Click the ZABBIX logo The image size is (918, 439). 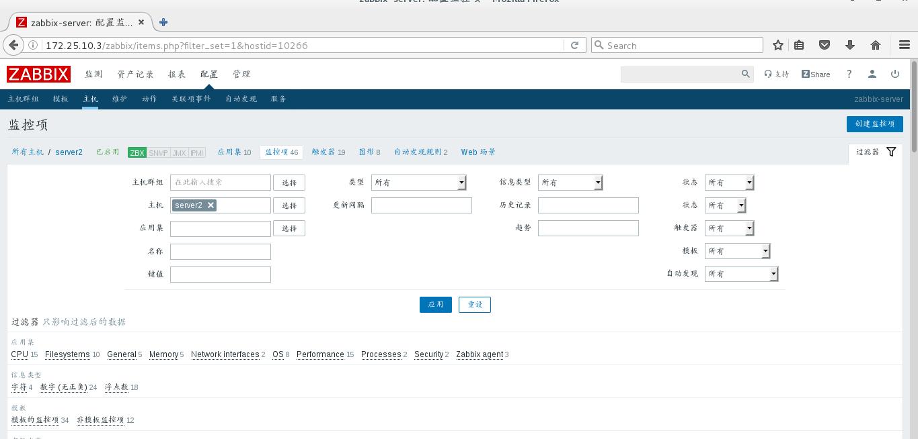tap(39, 74)
